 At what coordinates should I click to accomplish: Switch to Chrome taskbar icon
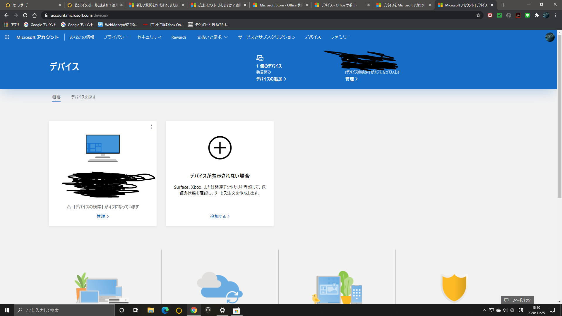[193, 310]
